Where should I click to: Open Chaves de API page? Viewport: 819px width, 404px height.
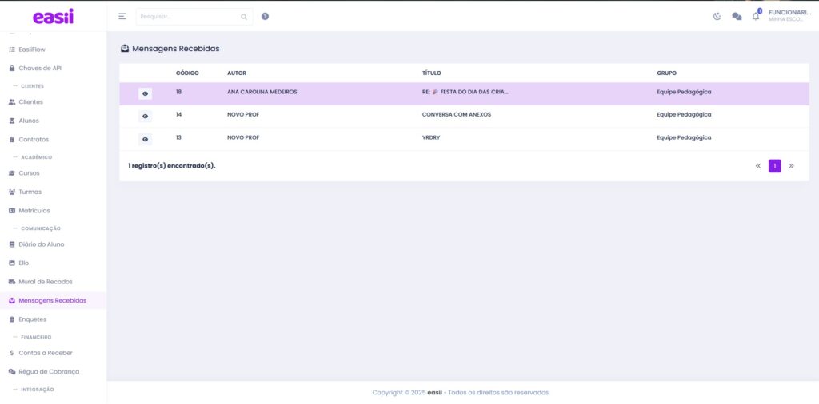pos(40,68)
